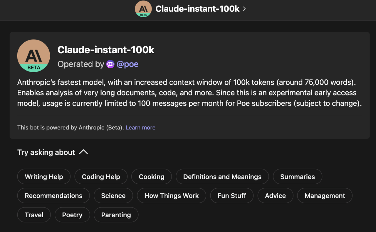Collapse the Try asking about section
This screenshot has height=232, width=376.
click(83, 152)
